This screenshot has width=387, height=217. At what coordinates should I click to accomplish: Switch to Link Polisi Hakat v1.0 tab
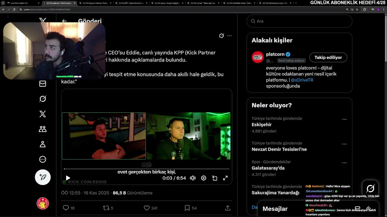[x=23, y=3]
